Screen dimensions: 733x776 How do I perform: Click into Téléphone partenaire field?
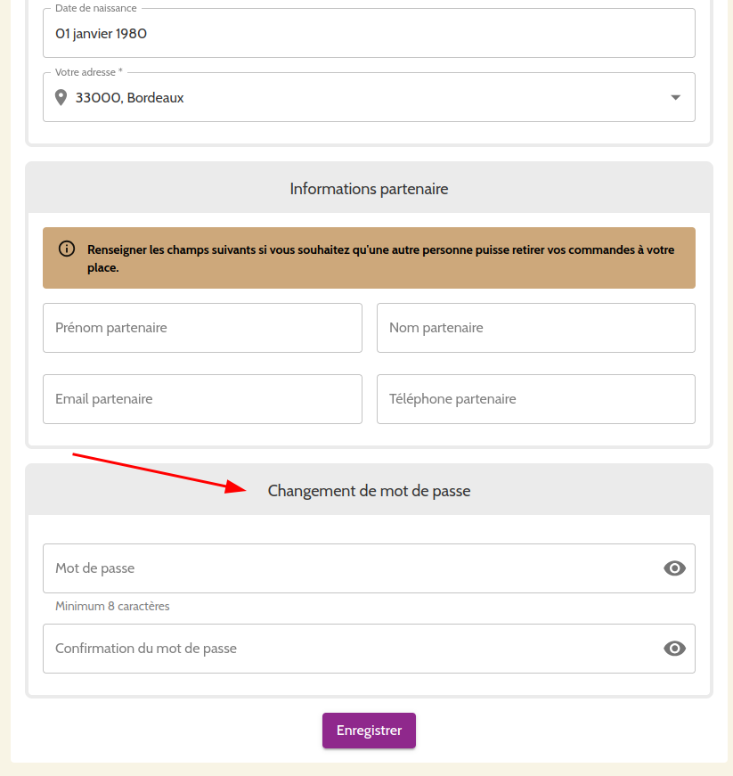coord(535,399)
